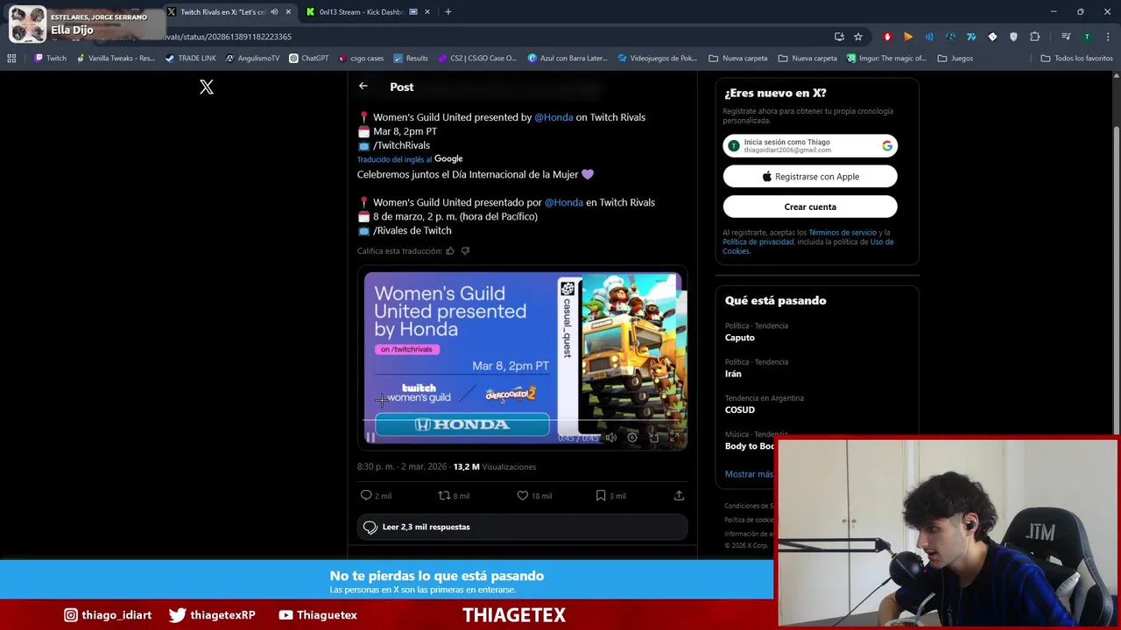Close the Twitch Rivals en X tab
This screenshot has height=630, width=1121.
pos(288,11)
